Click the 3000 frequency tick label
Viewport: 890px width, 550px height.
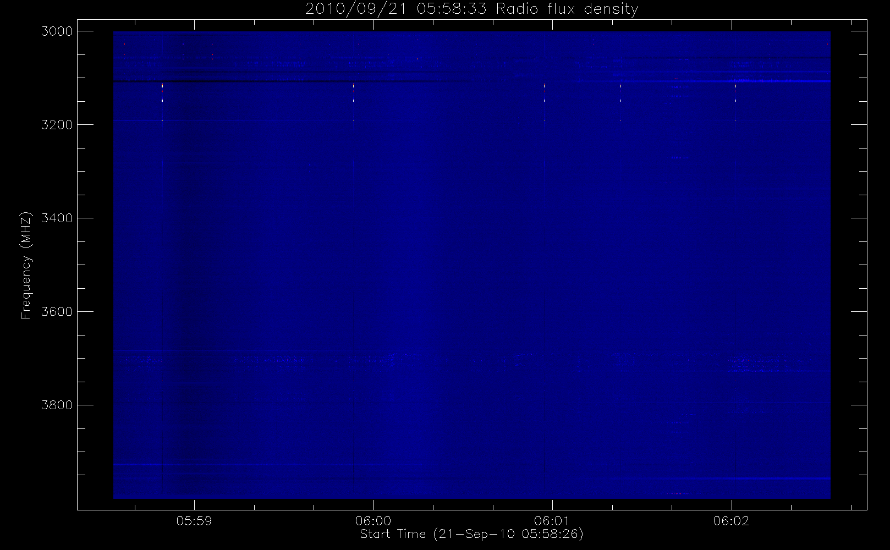[57, 31]
